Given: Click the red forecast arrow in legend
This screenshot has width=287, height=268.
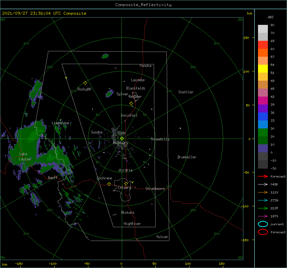Looking at the screenshot, I should [x=263, y=176].
